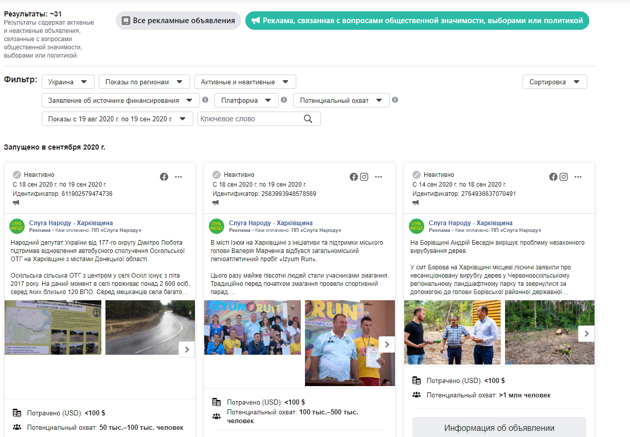The height and width of the screenshot is (437, 630).
Task: Switch to Все рекламные объявления tab
Action: [x=178, y=21]
